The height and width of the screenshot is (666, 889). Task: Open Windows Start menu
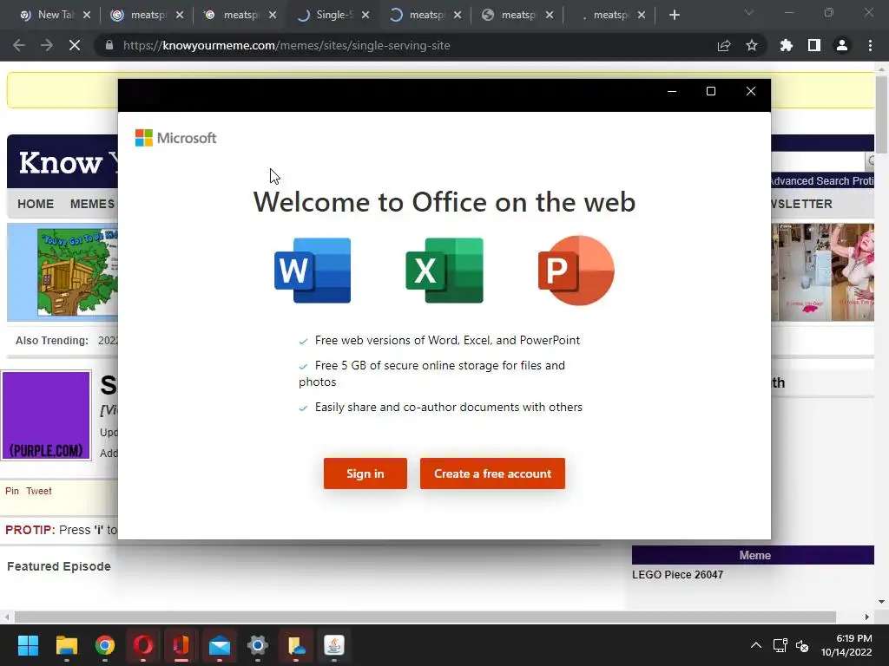(28, 645)
